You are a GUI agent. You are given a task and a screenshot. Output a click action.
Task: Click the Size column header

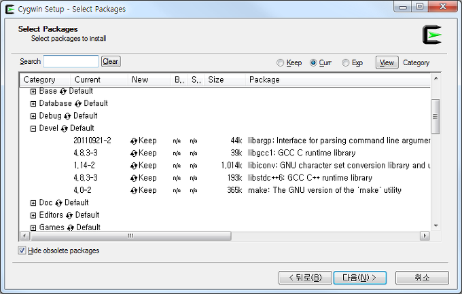[225, 80]
